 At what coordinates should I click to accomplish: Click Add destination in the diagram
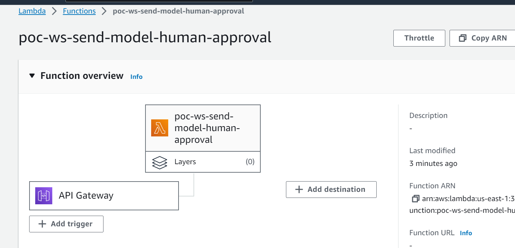331,189
